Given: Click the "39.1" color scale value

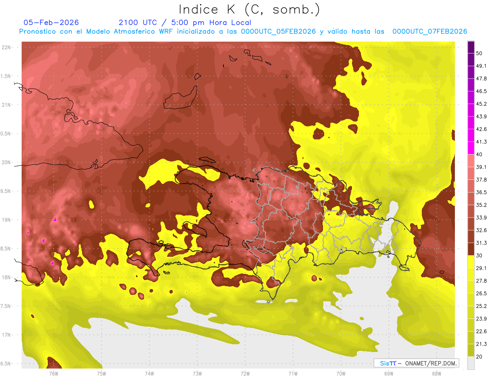Looking at the screenshot, I should (x=481, y=167).
